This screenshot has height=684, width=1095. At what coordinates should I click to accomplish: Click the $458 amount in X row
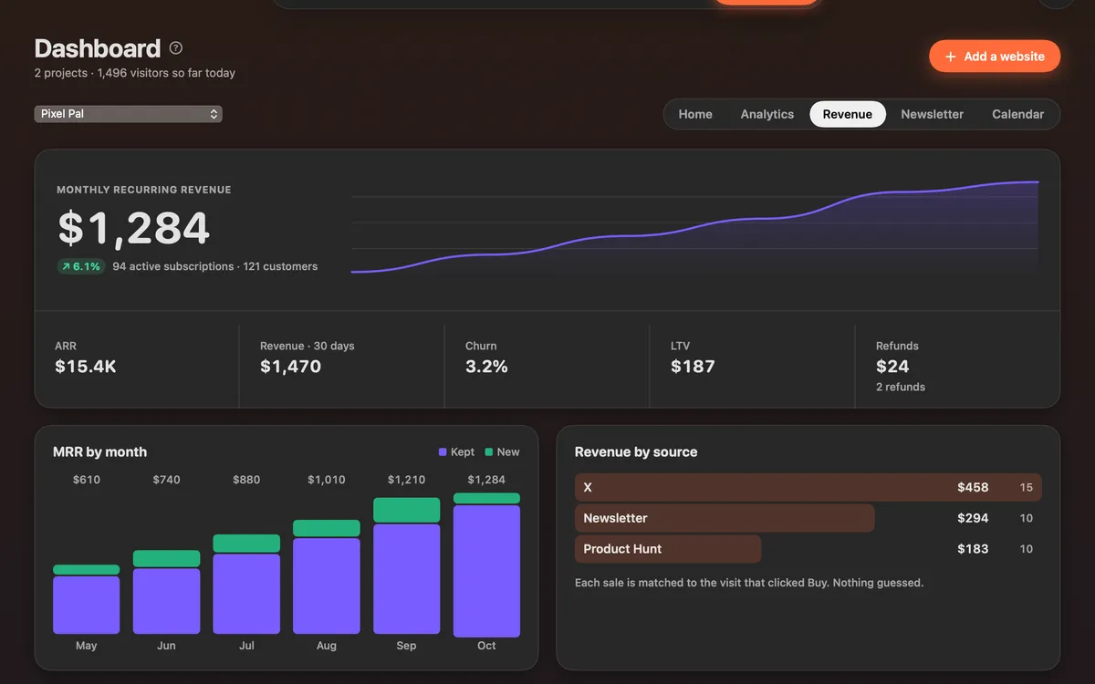[973, 487]
